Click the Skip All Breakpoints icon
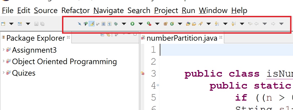 point(80,24)
